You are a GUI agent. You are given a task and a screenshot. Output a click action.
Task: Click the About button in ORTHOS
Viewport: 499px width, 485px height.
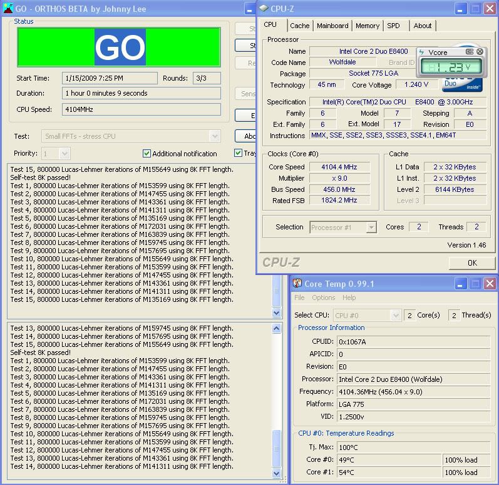click(245, 136)
